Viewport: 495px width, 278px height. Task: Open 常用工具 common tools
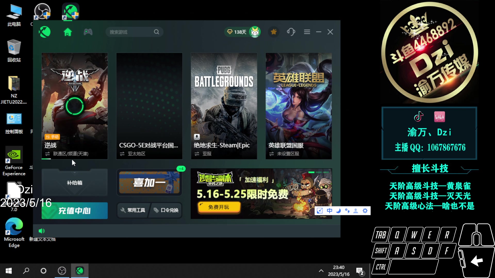point(133,210)
